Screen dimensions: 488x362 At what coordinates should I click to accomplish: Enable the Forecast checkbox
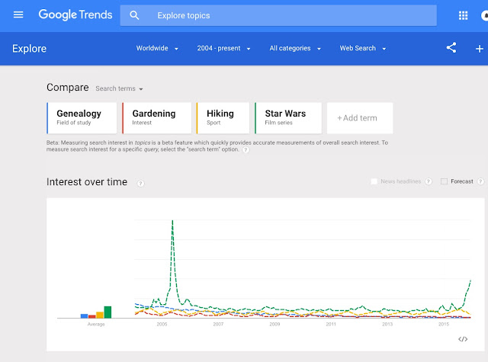(444, 181)
